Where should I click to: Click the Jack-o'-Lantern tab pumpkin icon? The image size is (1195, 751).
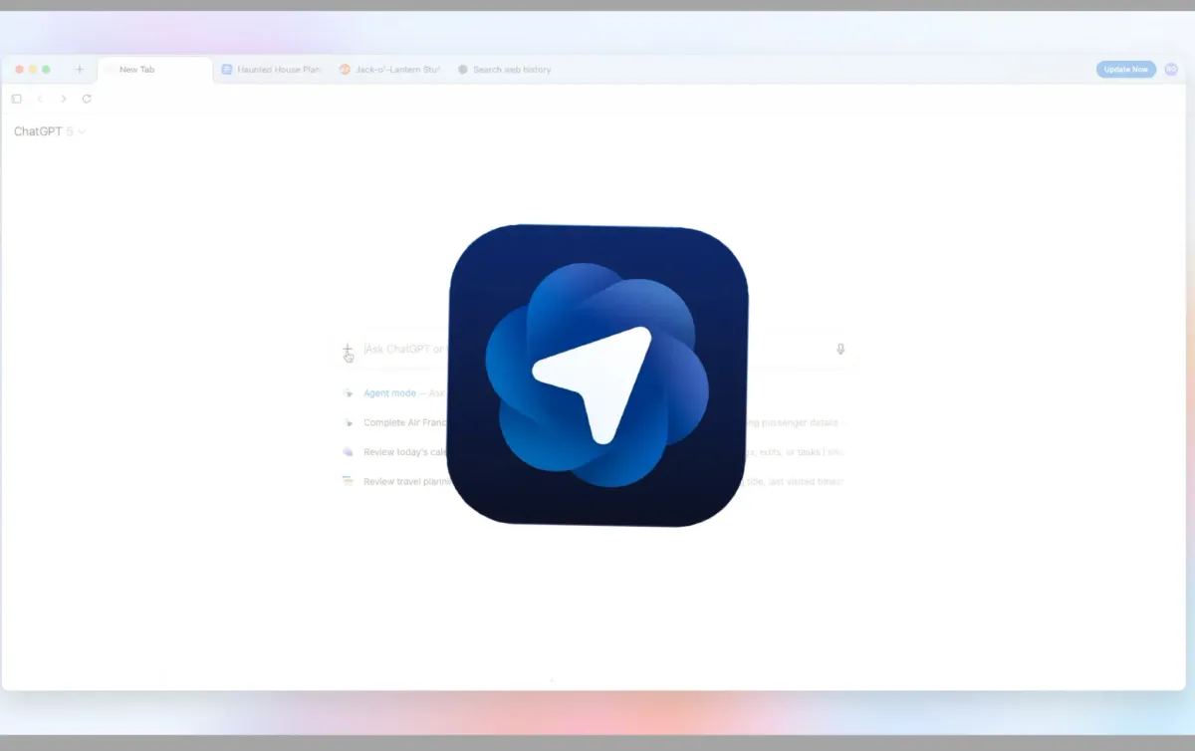[344, 69]
